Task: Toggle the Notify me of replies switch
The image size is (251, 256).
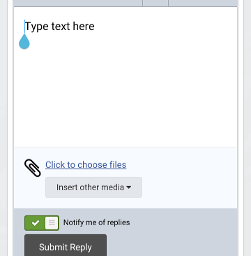Action: pyautogui.click(x=42, y=223)
